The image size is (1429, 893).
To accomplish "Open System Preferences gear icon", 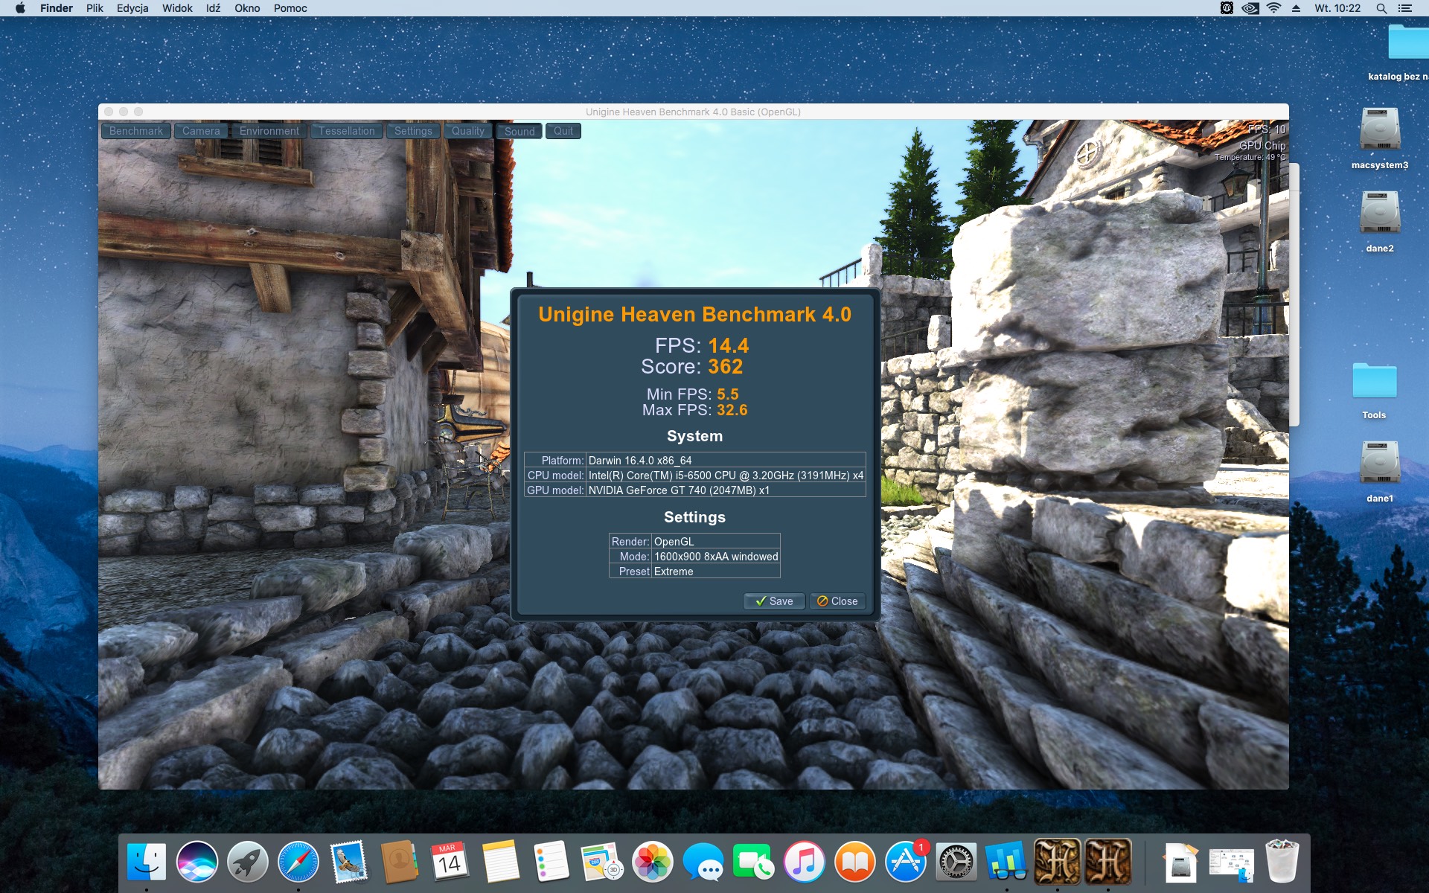I will [956, 862].
